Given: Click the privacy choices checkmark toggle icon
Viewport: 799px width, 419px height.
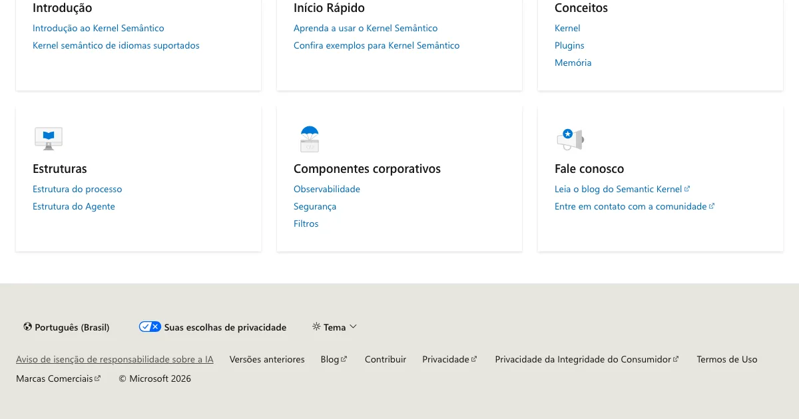Looking at the screenshot, I should [150, 327].
